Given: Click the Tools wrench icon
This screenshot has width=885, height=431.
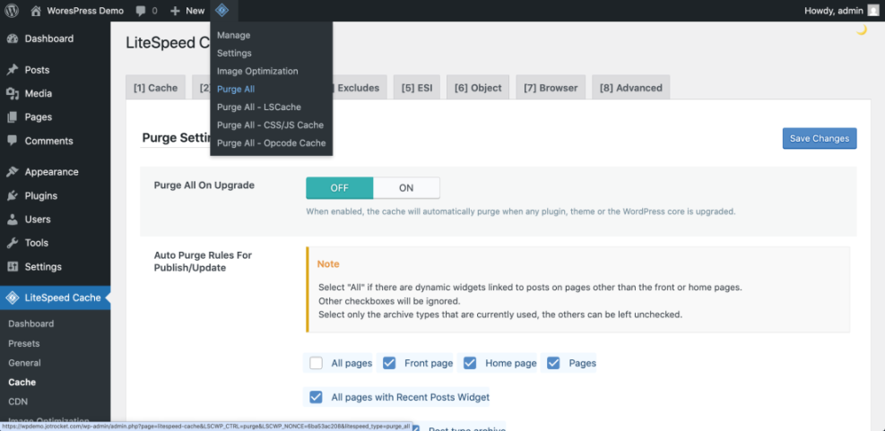Looking at the screenshot, I should click(13, 243).
